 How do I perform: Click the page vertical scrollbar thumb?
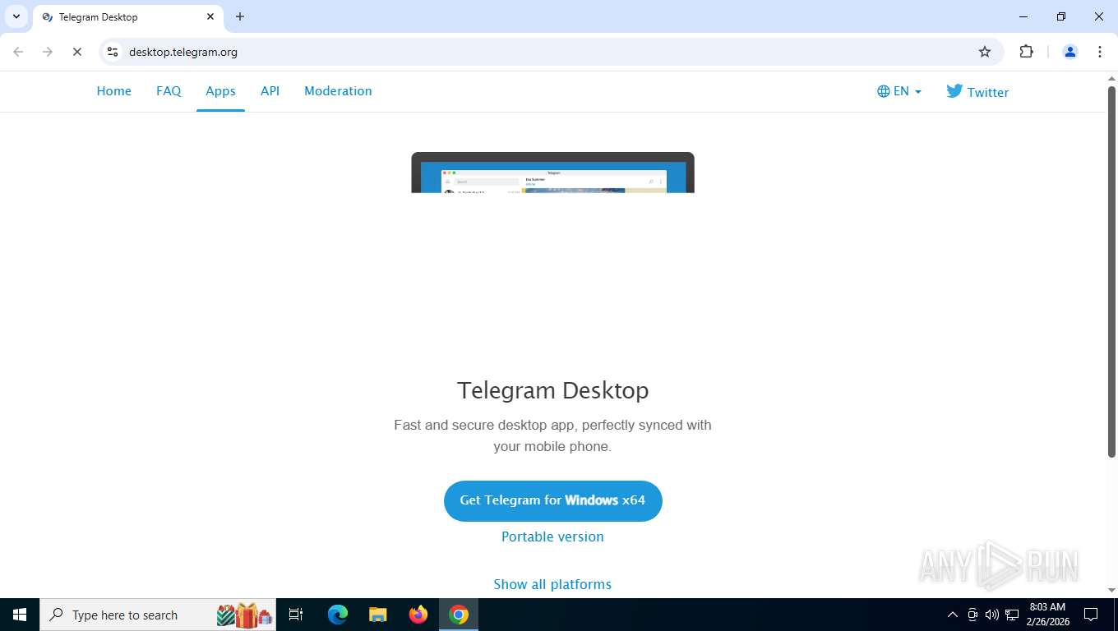pos(1111,271)
